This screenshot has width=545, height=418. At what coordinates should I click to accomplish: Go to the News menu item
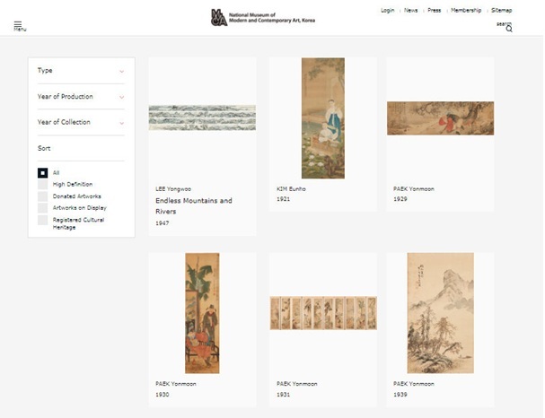(x=411, y=11)
